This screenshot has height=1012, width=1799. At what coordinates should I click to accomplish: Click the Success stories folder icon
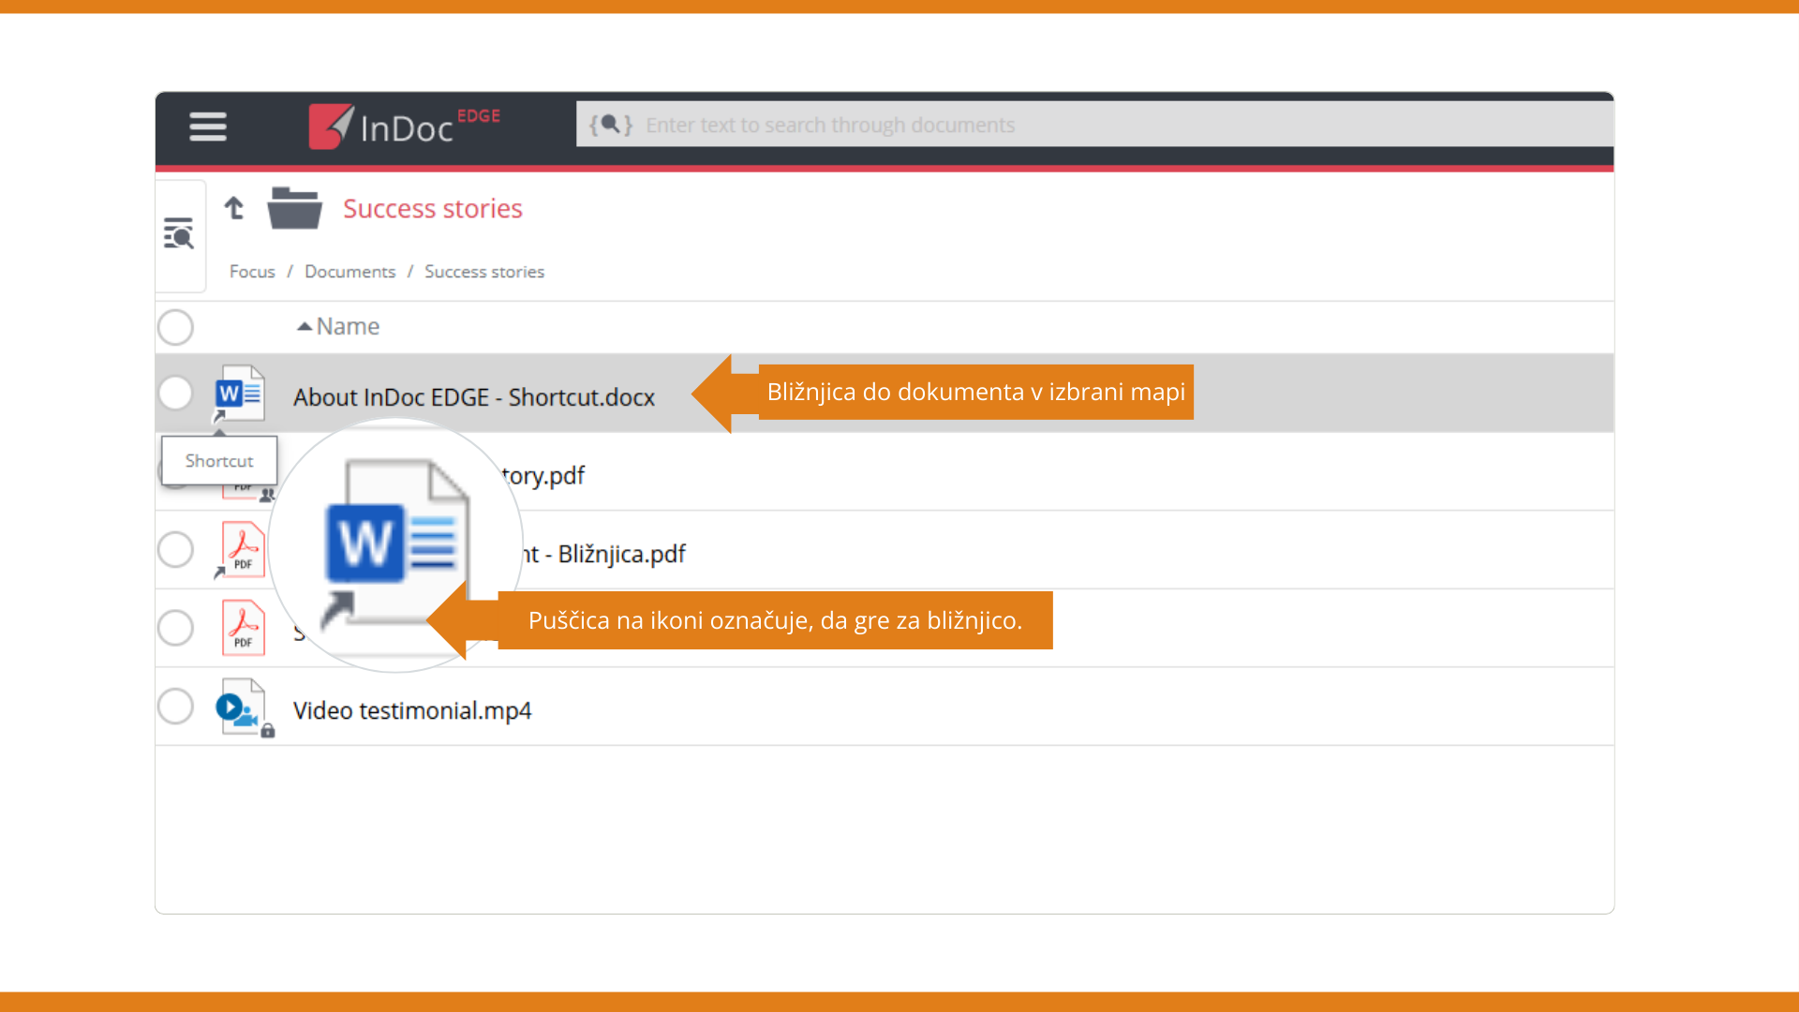coord(294,208)
